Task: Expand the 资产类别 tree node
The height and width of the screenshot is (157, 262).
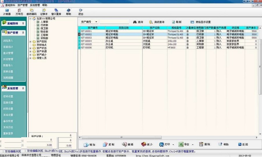Action: [31, 42]
